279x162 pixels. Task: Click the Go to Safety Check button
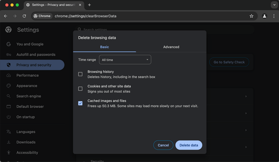click(x=229, y=62)
